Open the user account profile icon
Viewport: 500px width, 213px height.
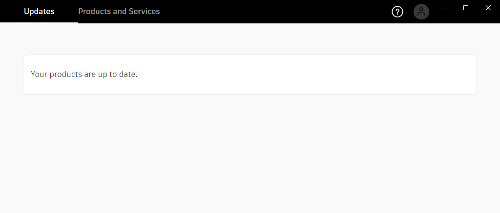coord(421,12)
